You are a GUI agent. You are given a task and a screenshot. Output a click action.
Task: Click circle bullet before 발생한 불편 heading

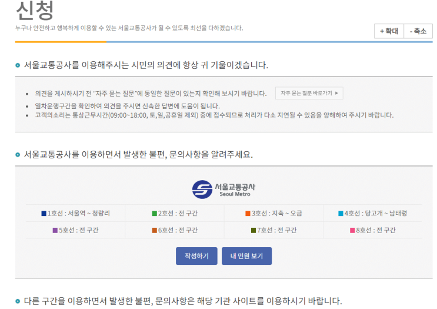click(18, 154)
